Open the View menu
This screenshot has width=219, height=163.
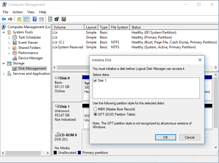point(31,12)
